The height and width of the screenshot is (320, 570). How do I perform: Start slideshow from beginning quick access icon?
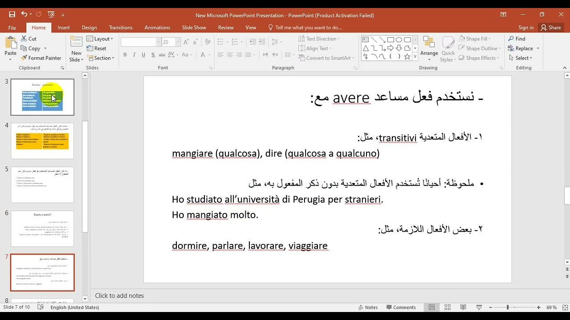click(x=51, y=15)
